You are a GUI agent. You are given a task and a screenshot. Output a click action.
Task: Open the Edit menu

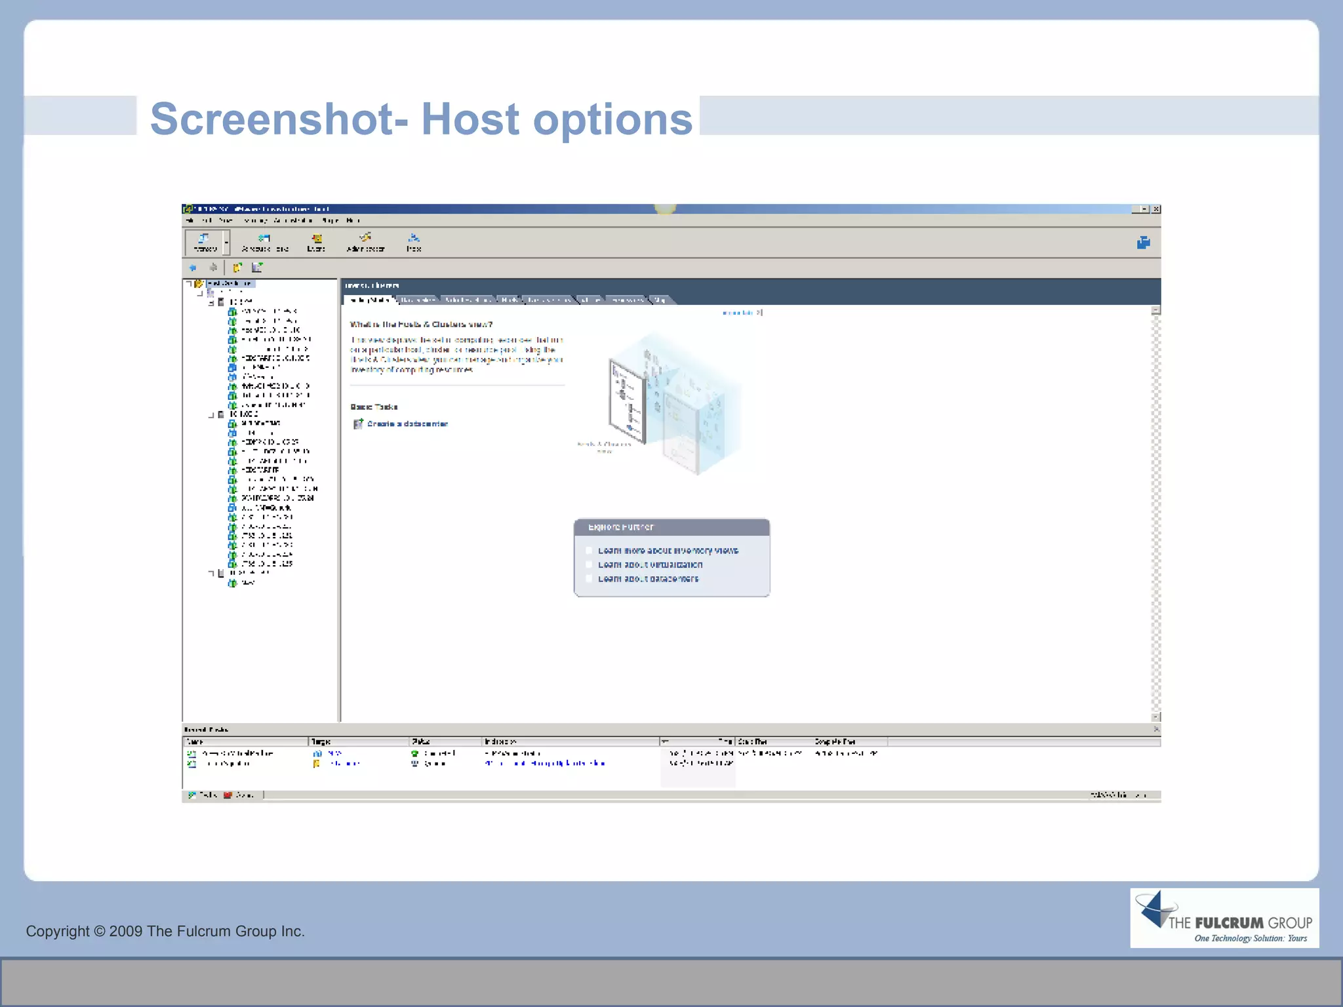[x=207, y=221]
